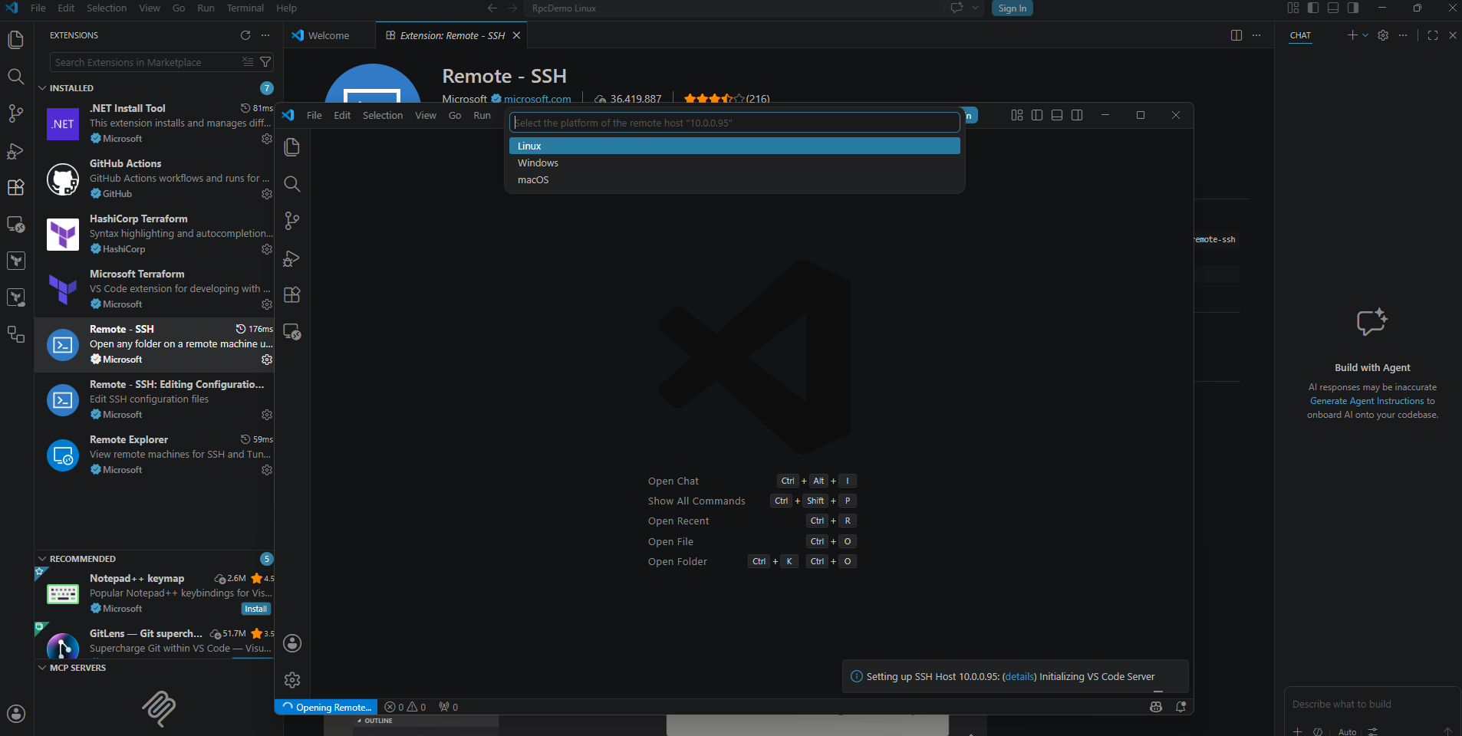Open details link in SSH setup notification
This screenshot has width=1462, height=736.
tap(1019, 676)
